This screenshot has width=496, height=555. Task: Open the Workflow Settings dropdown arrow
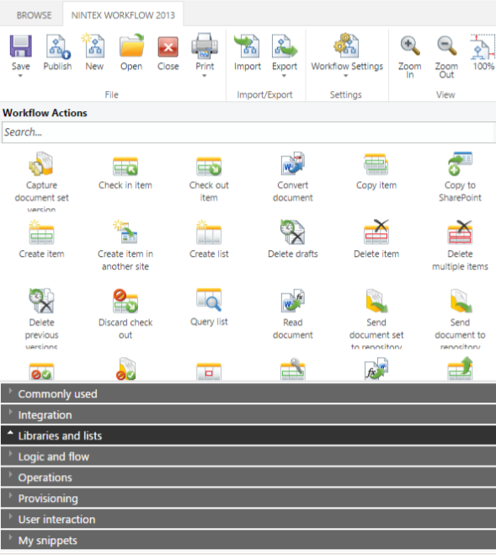[x=346, y=76]
